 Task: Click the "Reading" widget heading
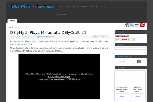pyautogui.click(x=121, y=68)
